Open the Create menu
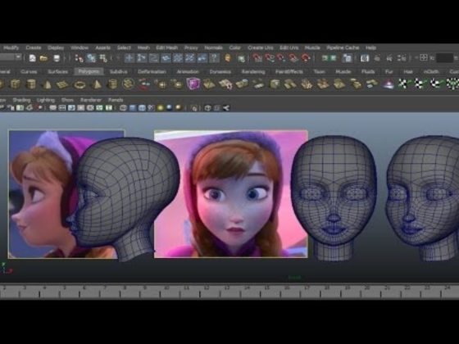Image resolution: width=459 pixels, height=344 pixels. [34, 48]
